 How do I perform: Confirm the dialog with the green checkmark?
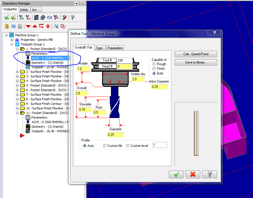coord(176,174)
